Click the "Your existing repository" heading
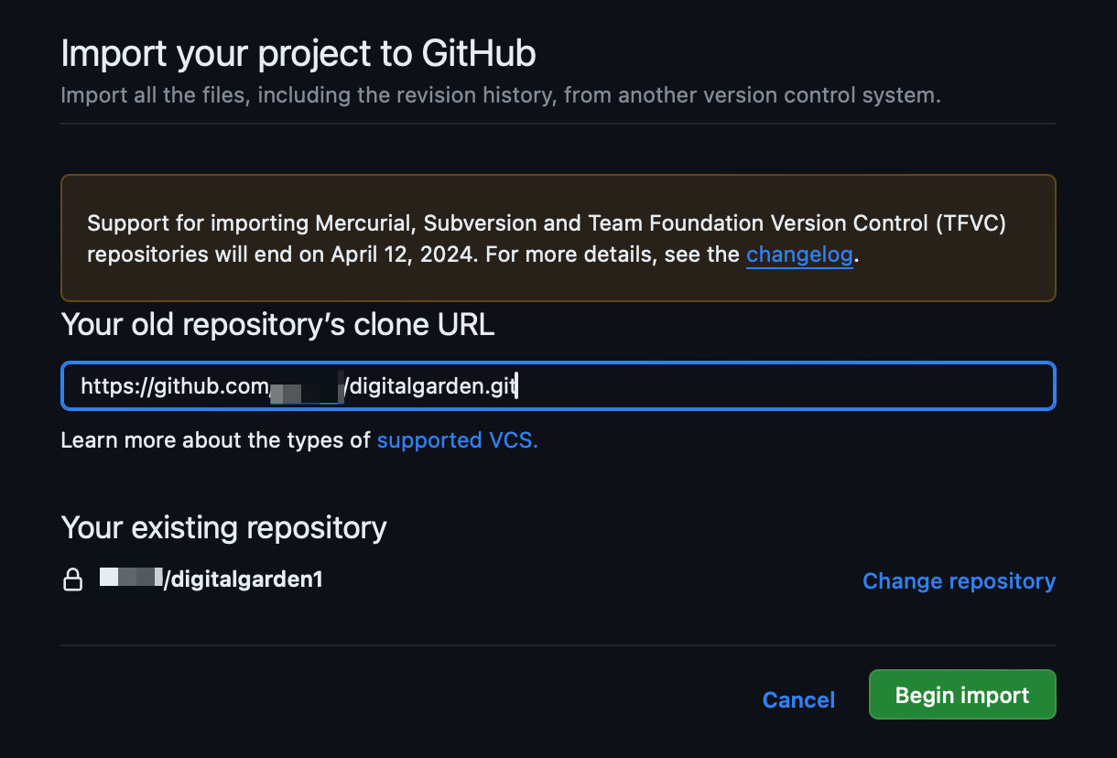 tap(223, 527)
